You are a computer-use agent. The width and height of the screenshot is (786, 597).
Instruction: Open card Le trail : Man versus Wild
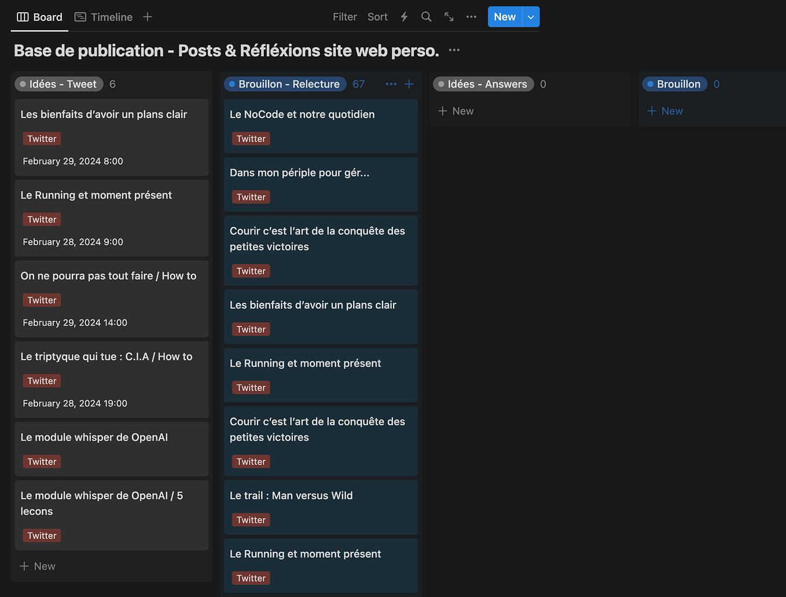click(x=321, y=507)
